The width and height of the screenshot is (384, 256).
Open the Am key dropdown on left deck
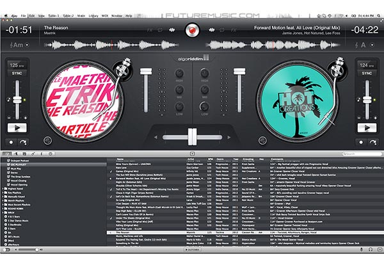(x=27, y=45)
